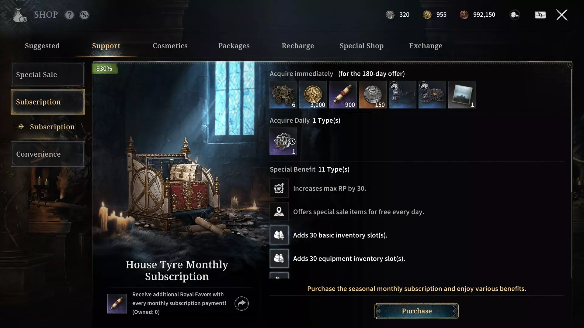The width and height of the screenshot is (584, 328).
Task: Go to the Special Shop tab
Action: (361, 46)
